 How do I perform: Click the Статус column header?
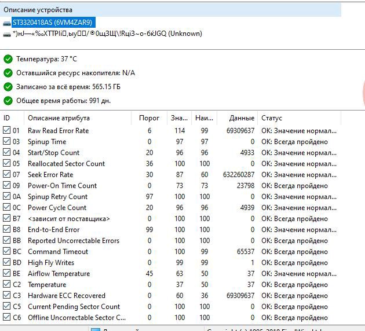(x=272, y=118)
